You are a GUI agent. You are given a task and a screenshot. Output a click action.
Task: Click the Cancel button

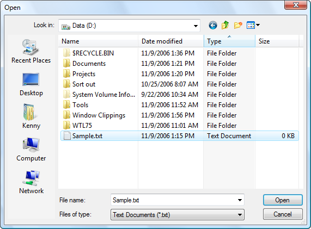coord(283,214)
